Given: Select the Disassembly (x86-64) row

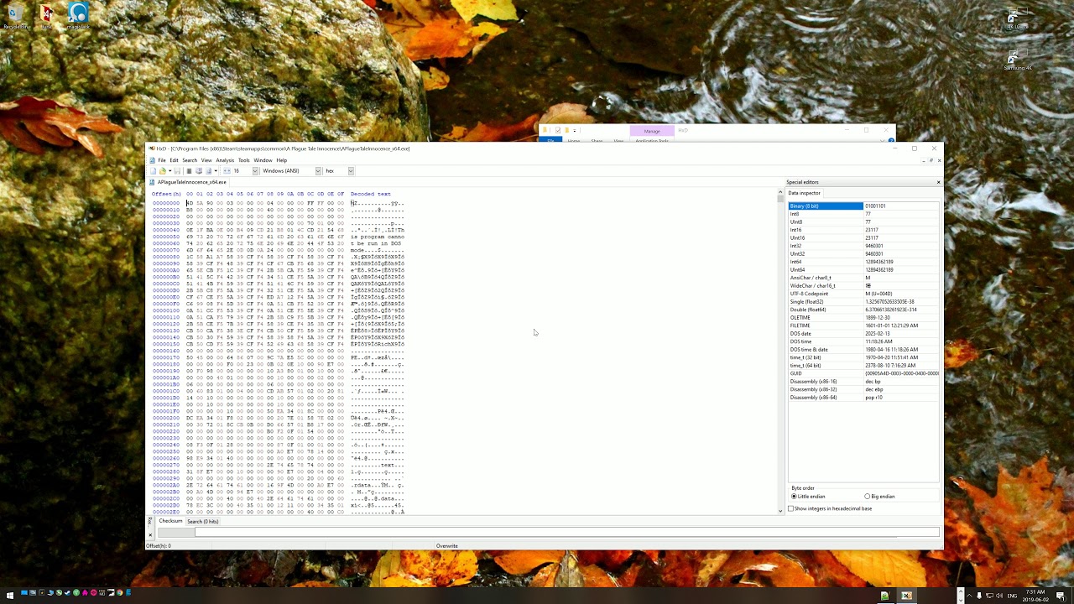Looking at the screenshot, I should pyautogui.click(x=863, y=397).
